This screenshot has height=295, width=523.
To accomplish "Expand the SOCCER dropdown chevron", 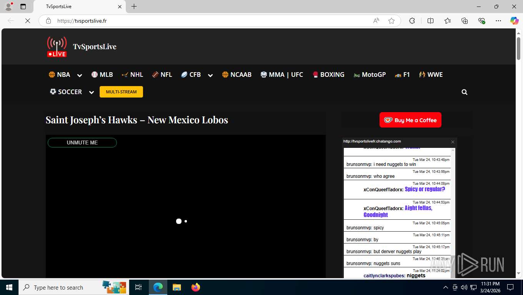I will (92, 92).
